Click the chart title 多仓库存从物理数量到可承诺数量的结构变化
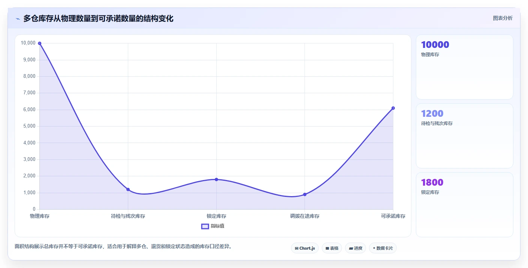The width and height of the screenshot is (528, 268). [98, 18]
